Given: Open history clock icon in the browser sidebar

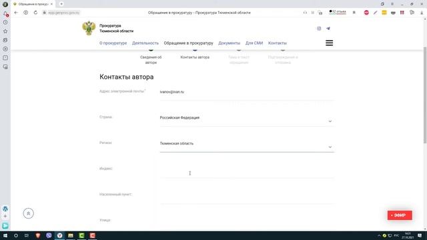Looking at the screenshot, I should pyautogui.click(x=5, y=22).
